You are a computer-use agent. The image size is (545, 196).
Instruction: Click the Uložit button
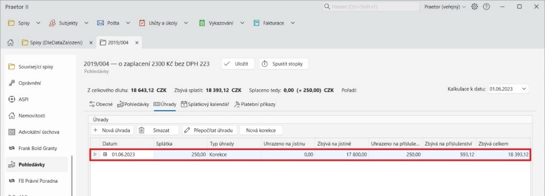[238, 64]
